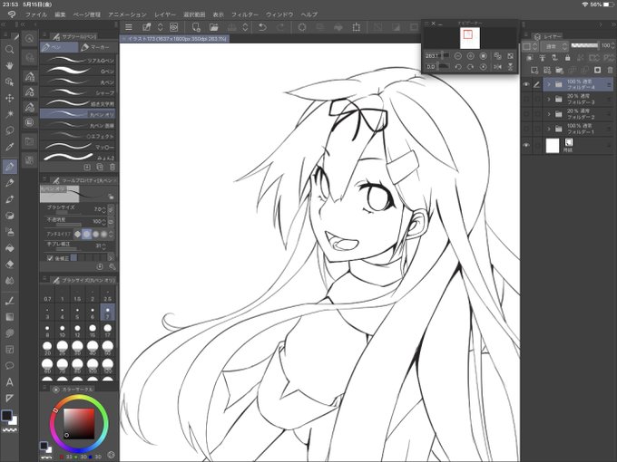Pick brush size preset 12
617x462 pixels.
coord(77,331)
